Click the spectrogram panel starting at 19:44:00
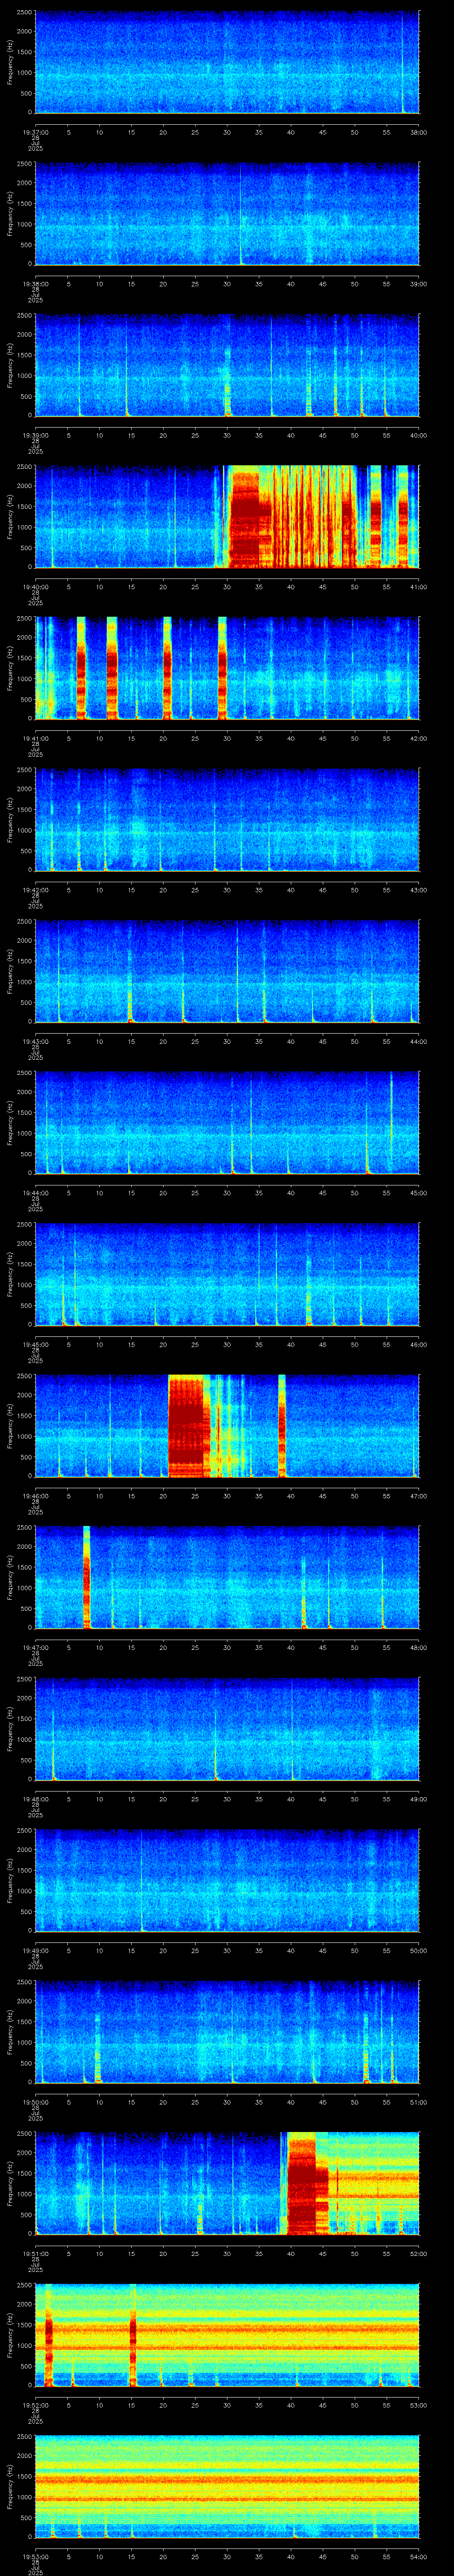 (227, 1122)
